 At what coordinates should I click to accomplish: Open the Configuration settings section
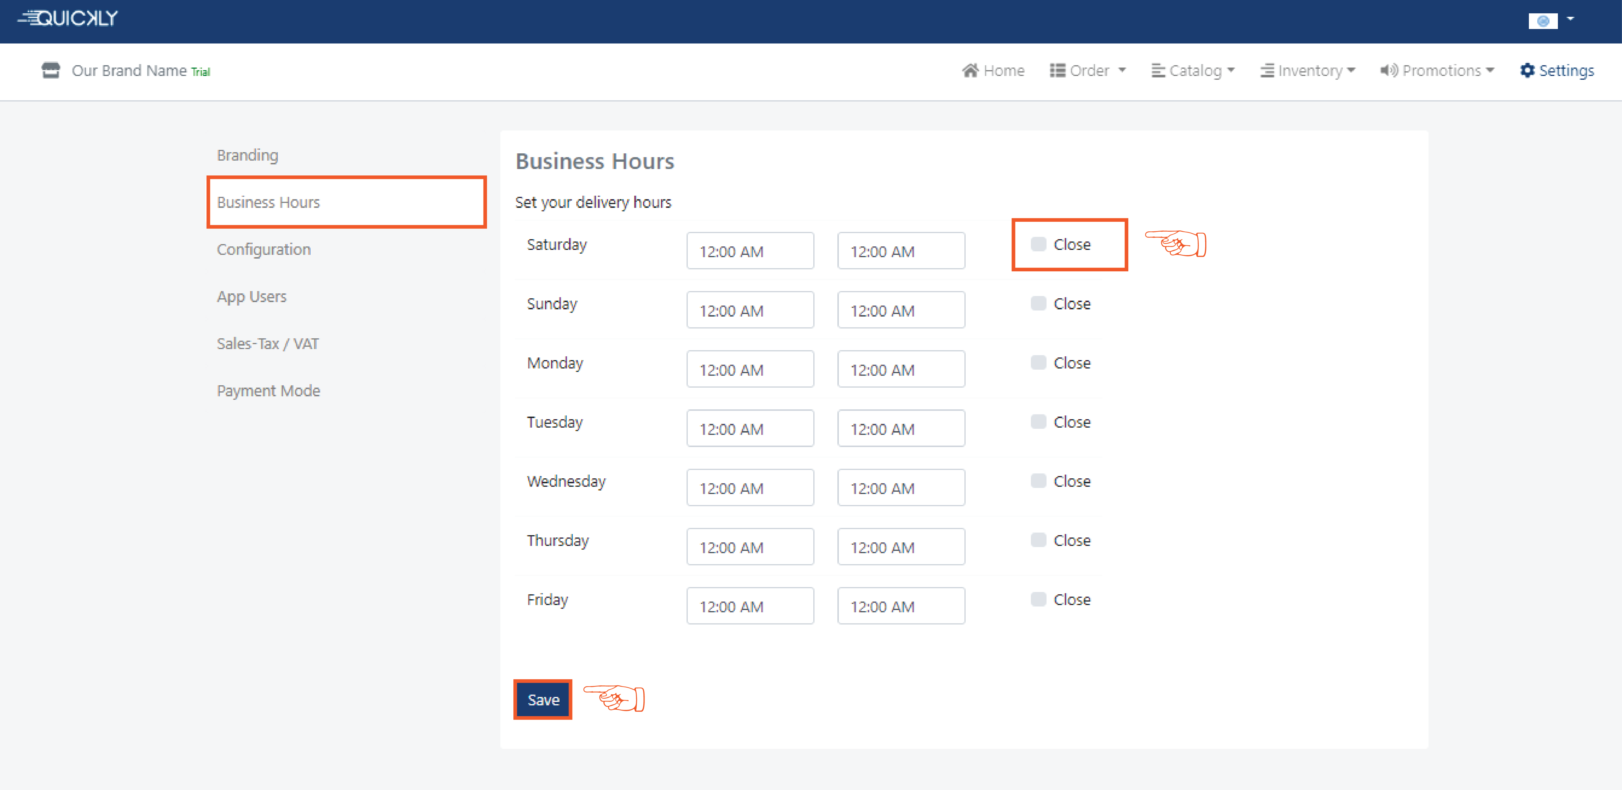pos(264,249)
